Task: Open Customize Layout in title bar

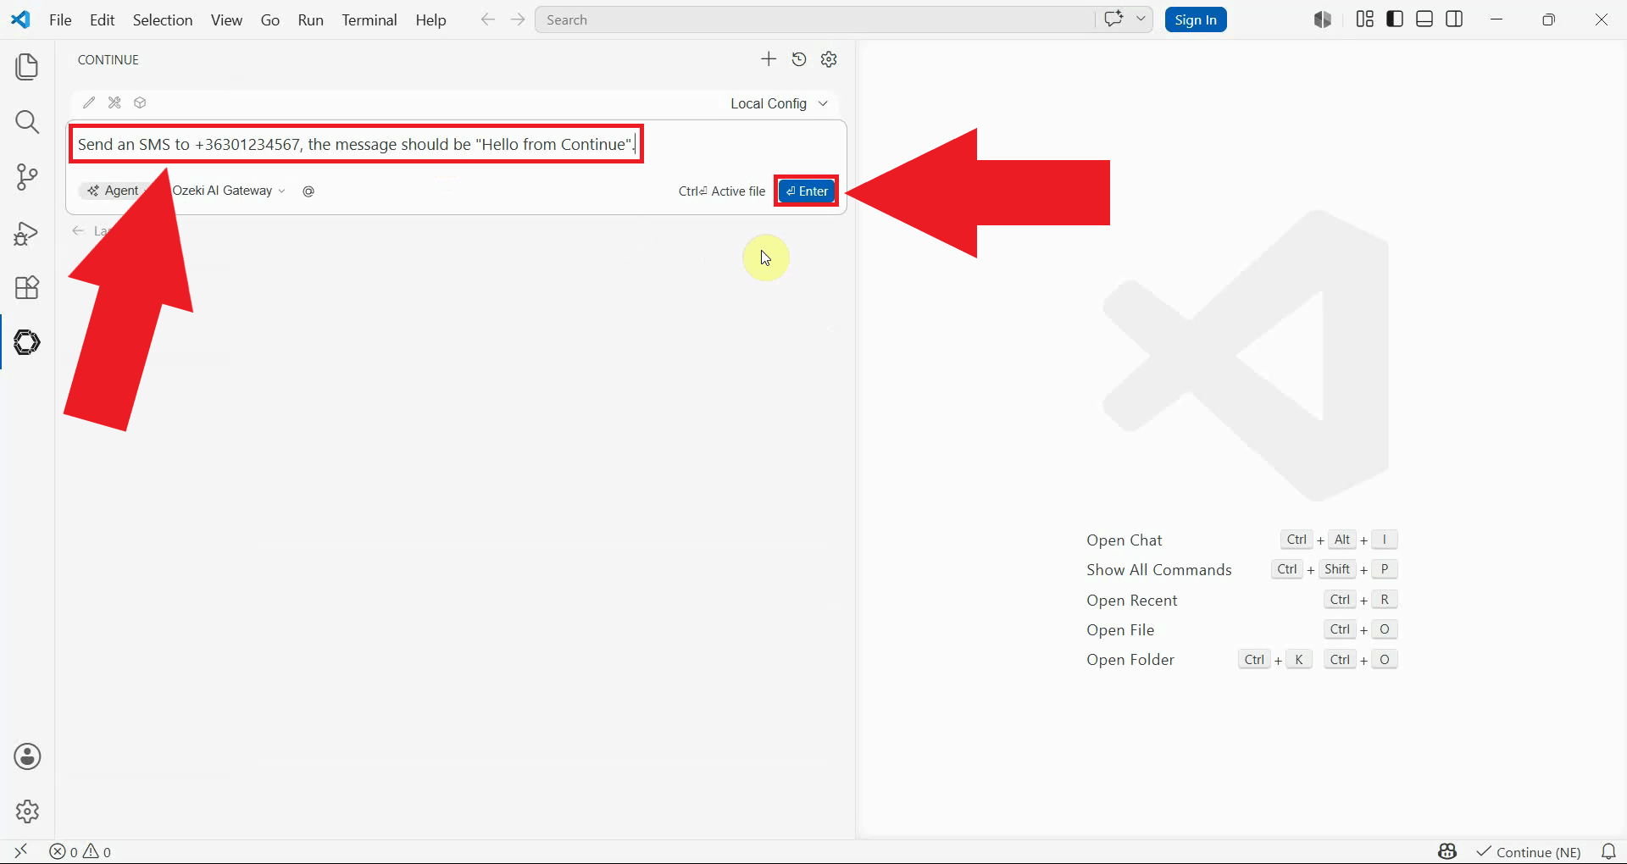Action: (1364, 19)
